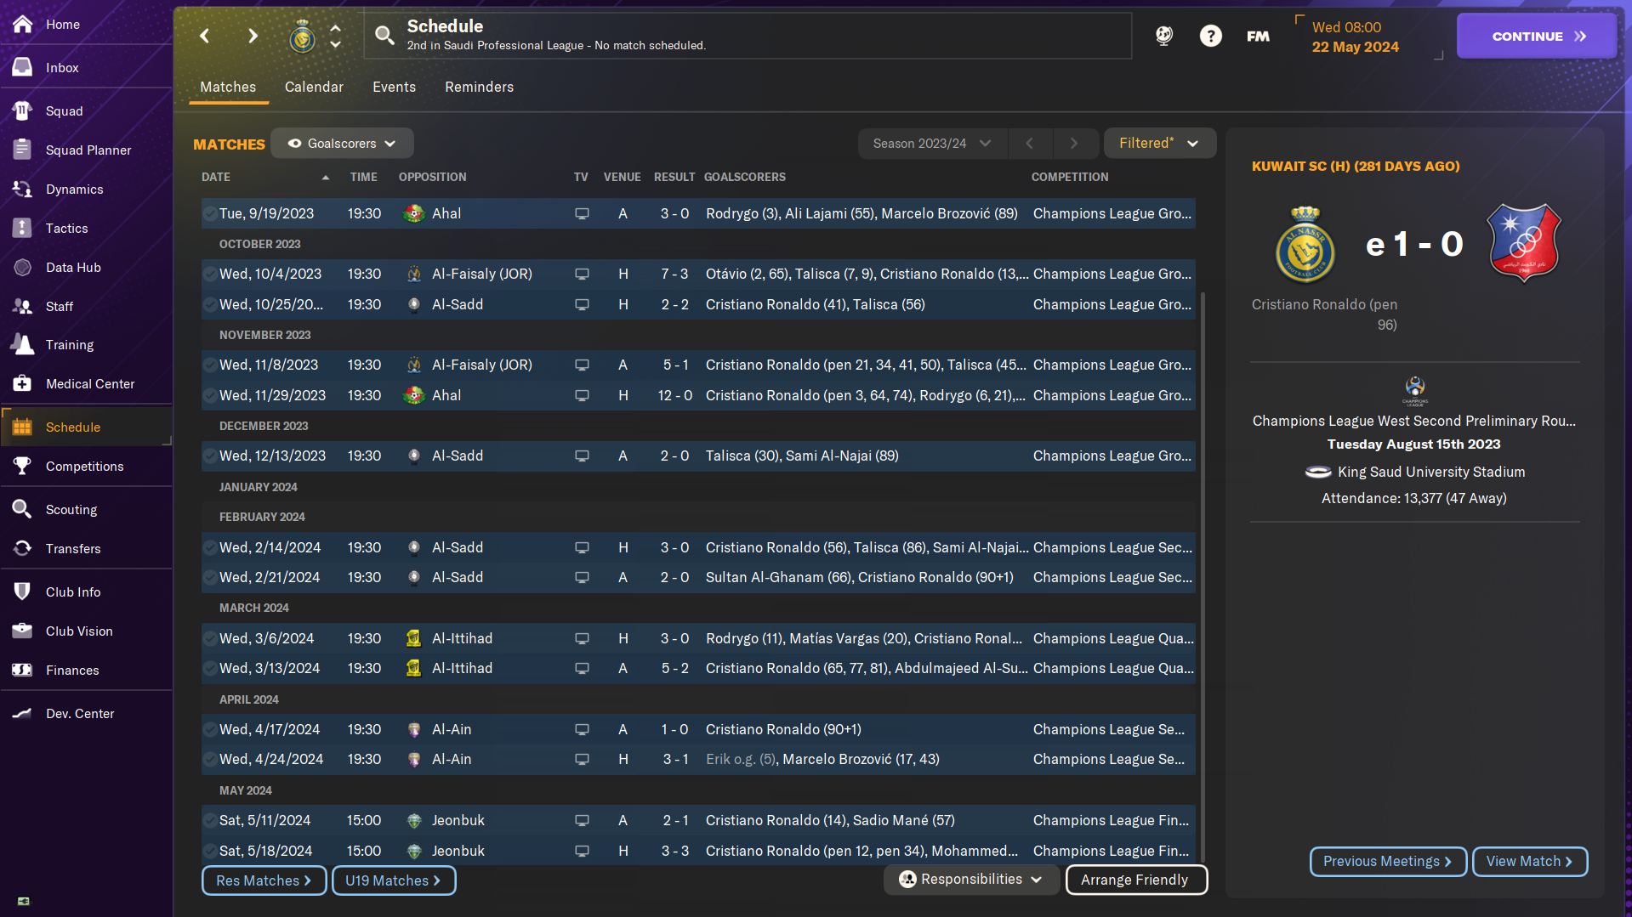Open Training sidebar item

[86, 344]
